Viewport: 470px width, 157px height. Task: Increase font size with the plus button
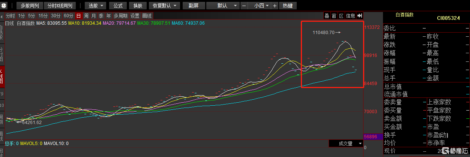pyautogui.click(x=275, y=6)
